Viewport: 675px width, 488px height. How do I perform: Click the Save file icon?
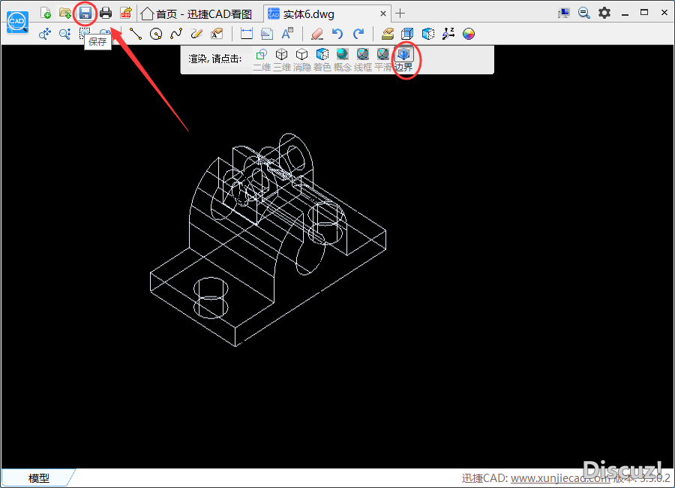coord(85,13)
